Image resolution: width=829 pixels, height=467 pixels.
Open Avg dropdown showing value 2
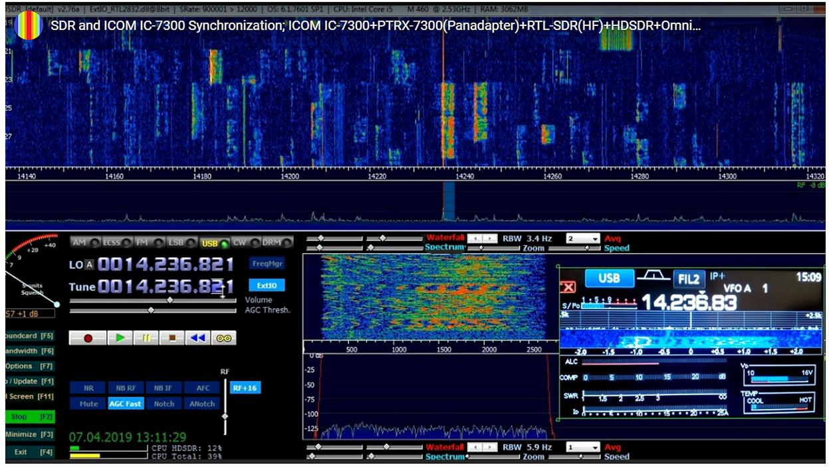[583, 238]
